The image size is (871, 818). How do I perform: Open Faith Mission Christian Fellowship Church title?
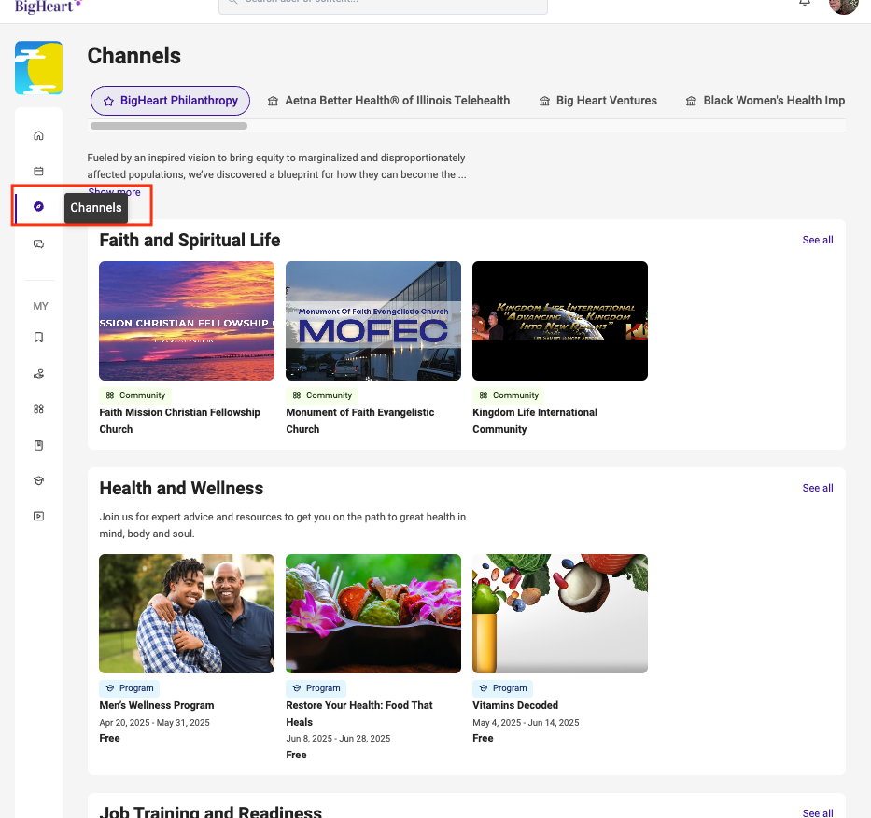click(179, 421)
